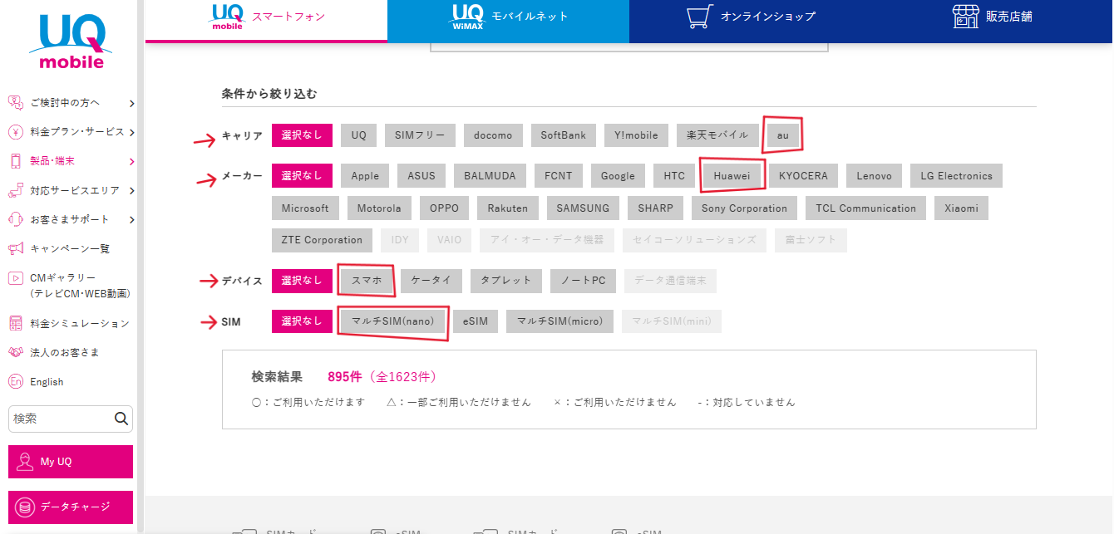Filter maker by SAMSUNG

click(x=583, y=208)
